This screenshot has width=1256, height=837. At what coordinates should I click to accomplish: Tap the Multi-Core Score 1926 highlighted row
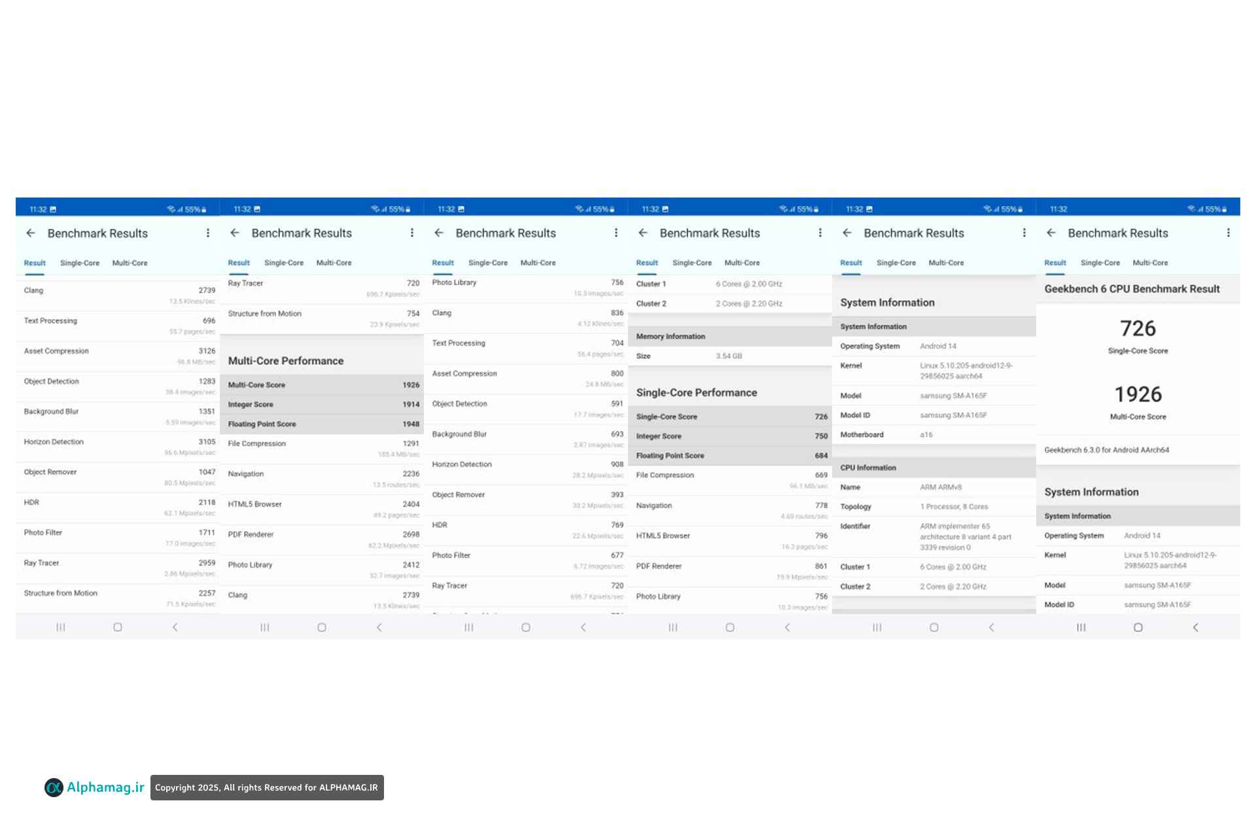pos(323,385)
